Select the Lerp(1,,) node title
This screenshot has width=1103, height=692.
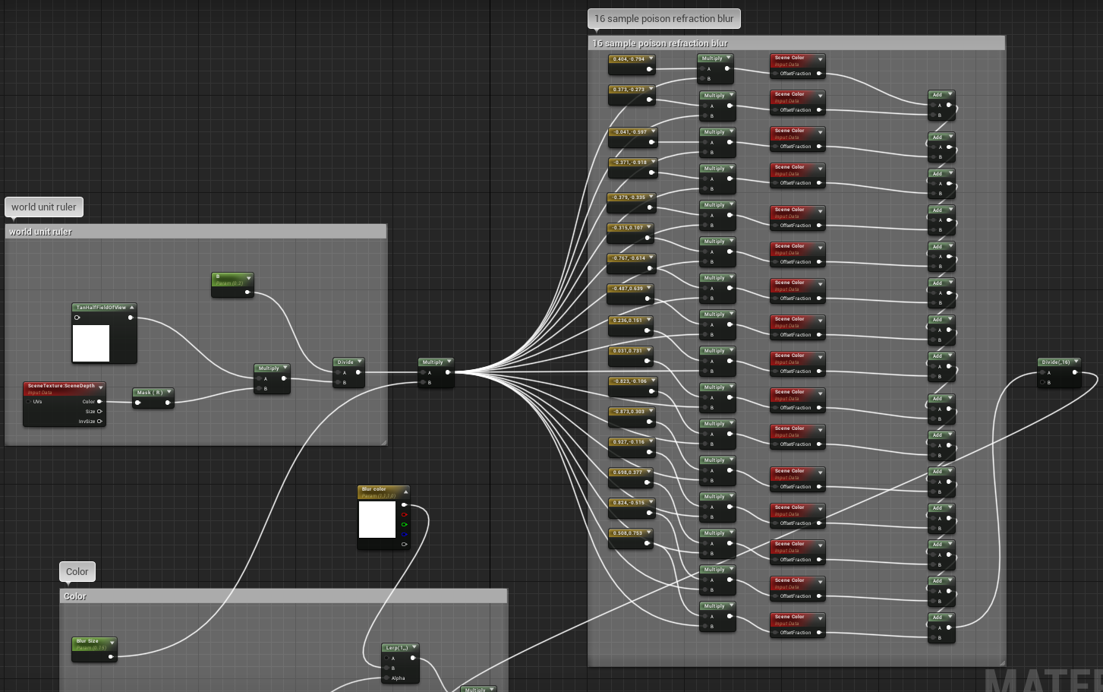397,648
